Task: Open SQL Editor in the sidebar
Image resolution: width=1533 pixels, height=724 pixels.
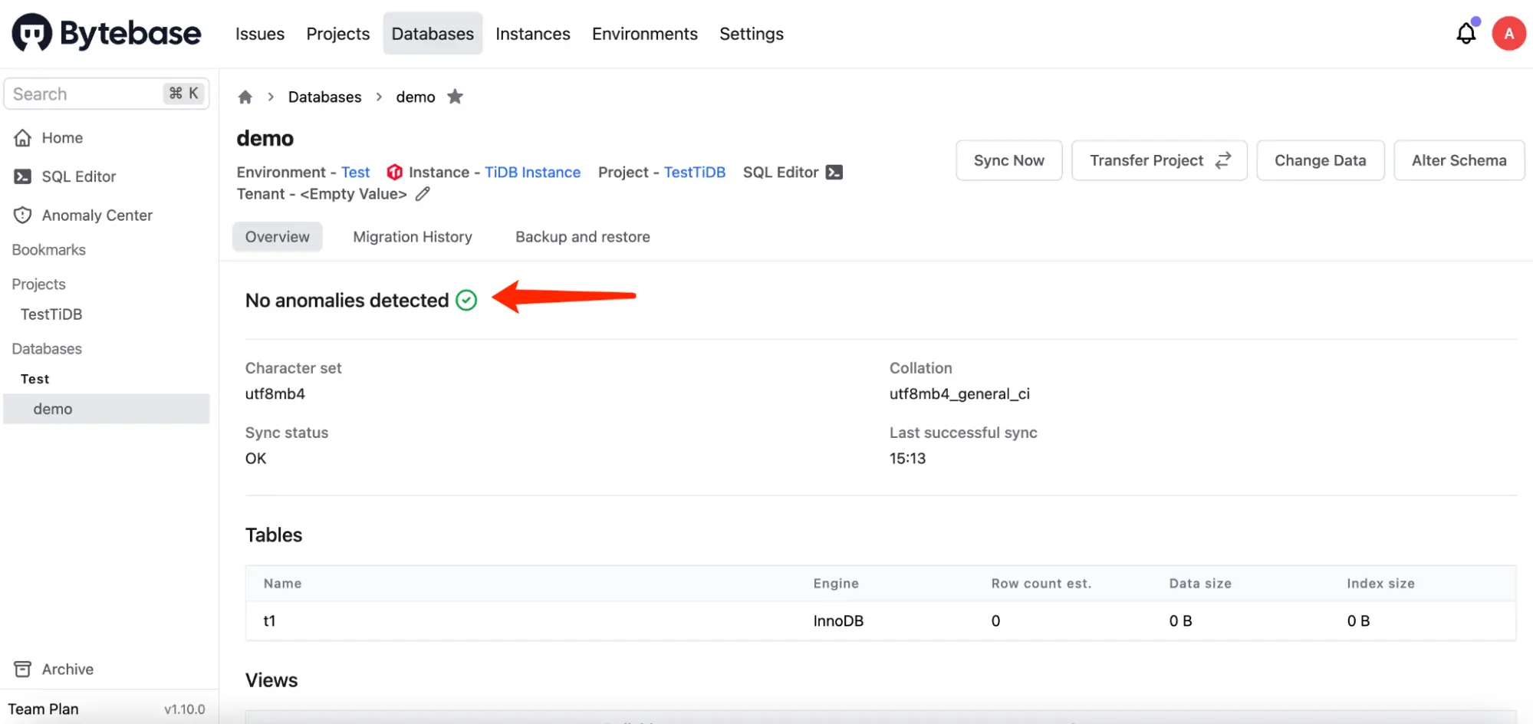Action: (x=79, y=176)
